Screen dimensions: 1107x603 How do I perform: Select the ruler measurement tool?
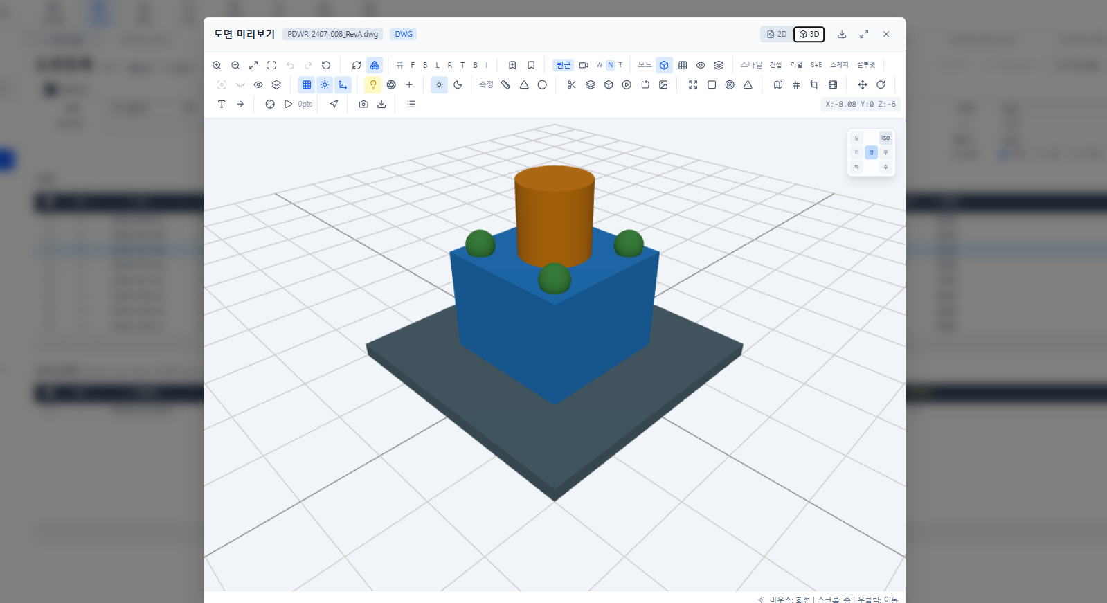tap(505, 84)
